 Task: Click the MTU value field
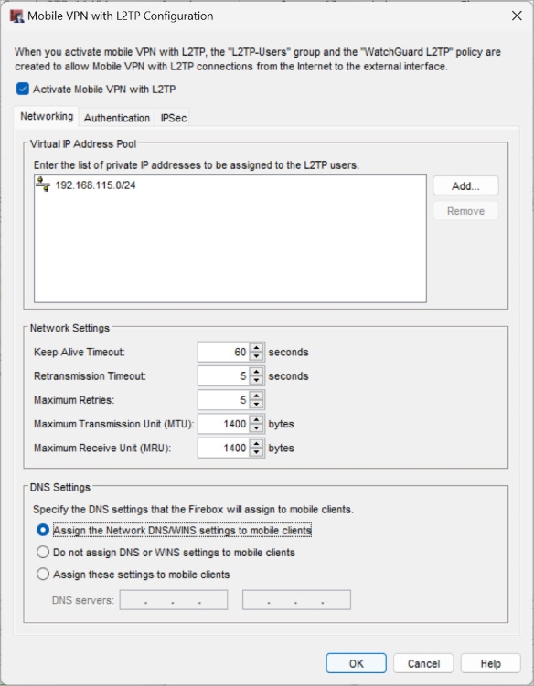point(223,424)
